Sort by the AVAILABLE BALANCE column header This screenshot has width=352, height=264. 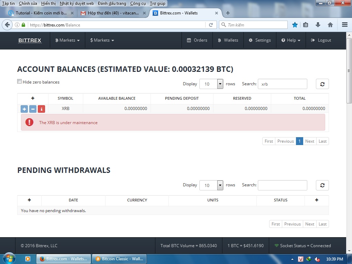point(117,98)
